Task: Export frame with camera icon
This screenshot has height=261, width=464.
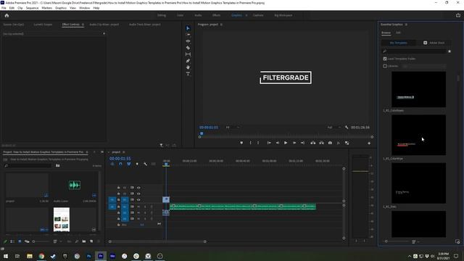Action: click(x=330, y=143)
